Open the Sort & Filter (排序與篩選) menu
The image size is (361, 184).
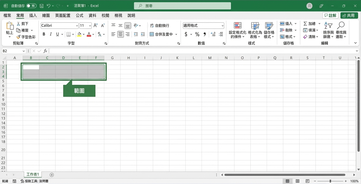click(x=328, y=30)
